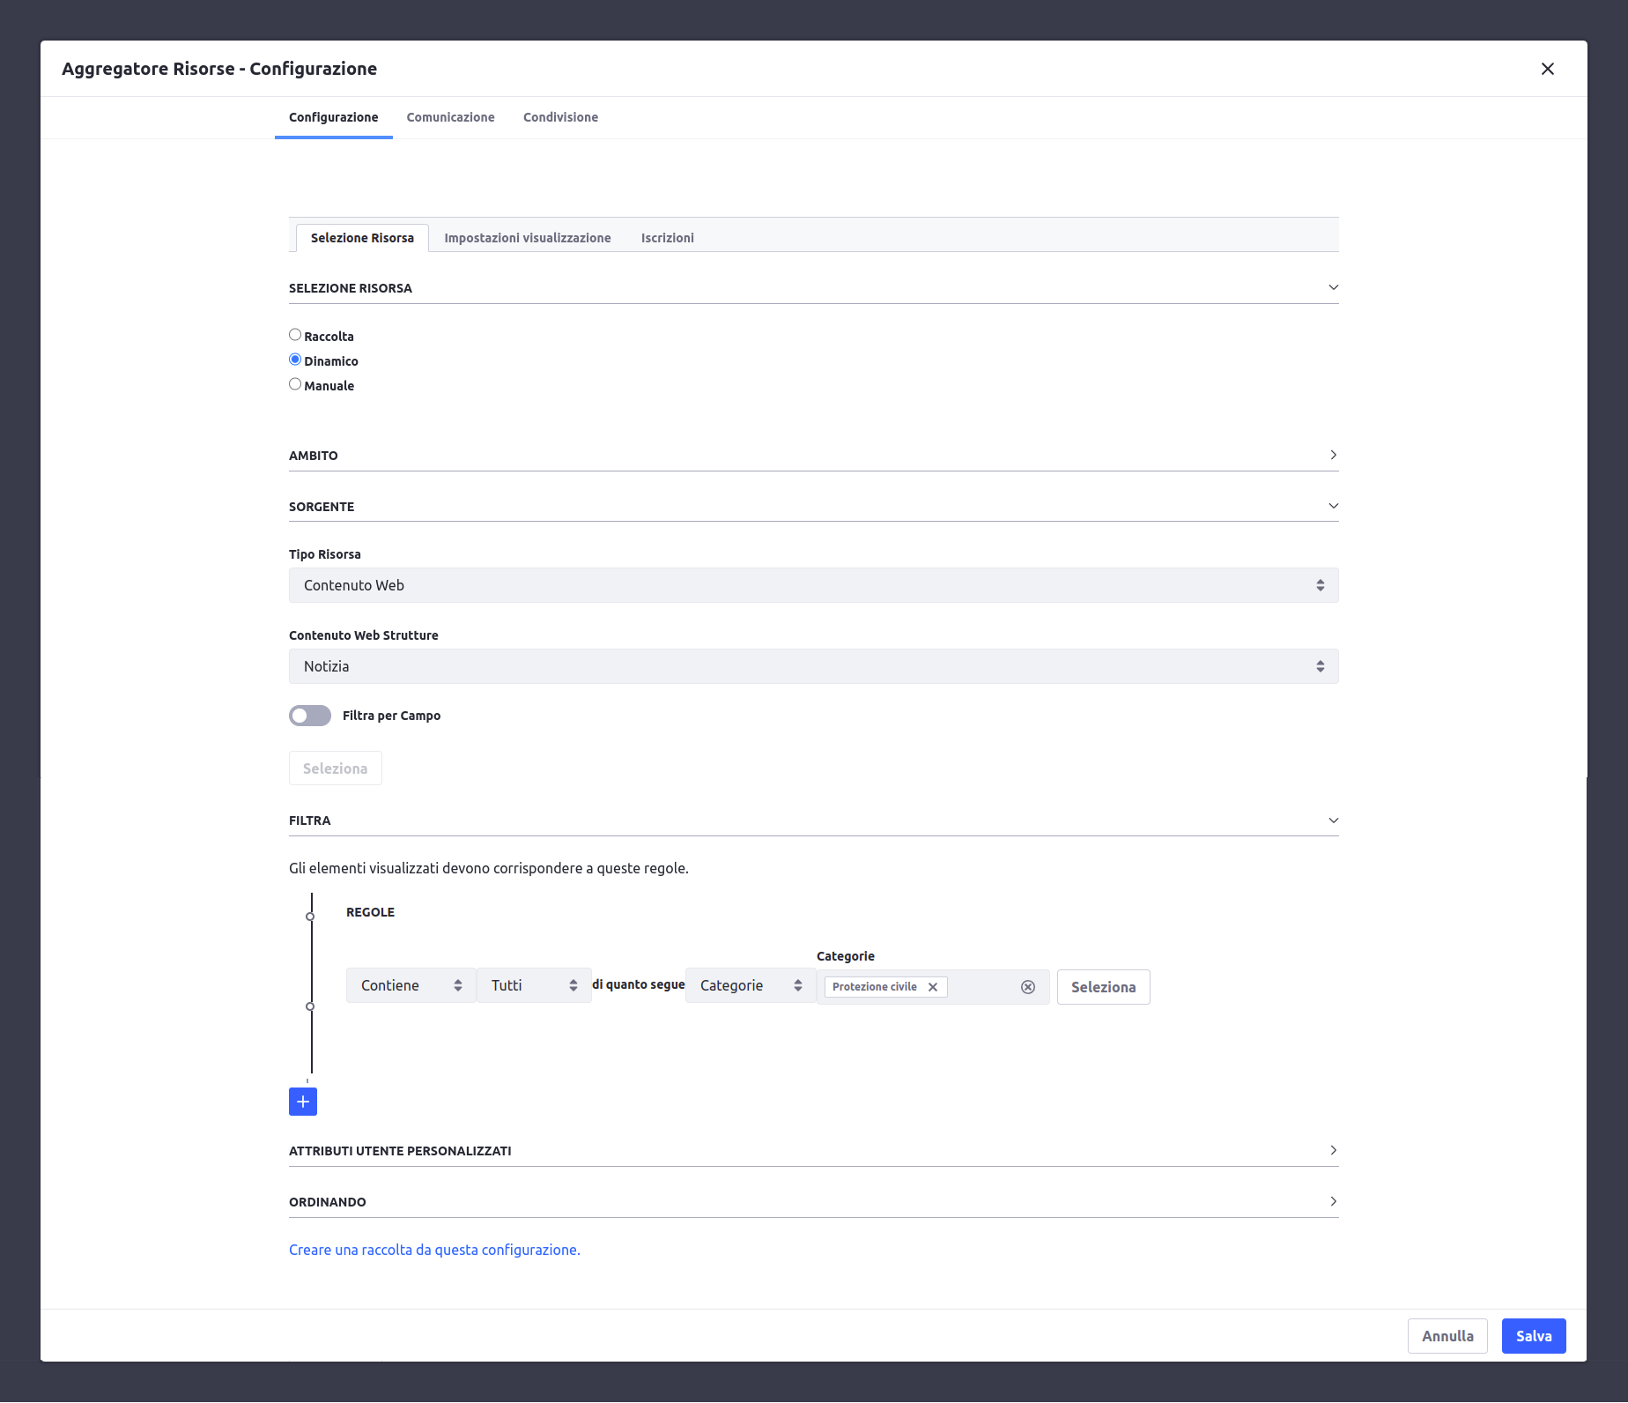Enable the Filtra per Campo toggle
This screenshot has height=1403, width=1628.
pyautogui.click(x=310, y=716)
